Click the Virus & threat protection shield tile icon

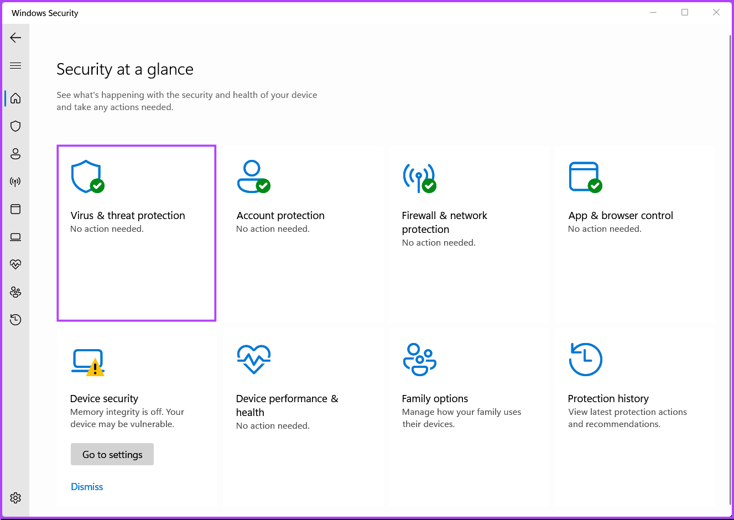[87, 177]
